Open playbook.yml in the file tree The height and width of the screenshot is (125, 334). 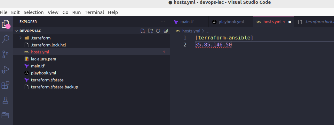[x=91, y=73]
